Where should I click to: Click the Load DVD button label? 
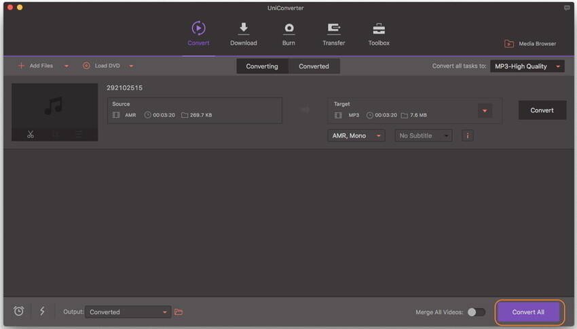pyautogui.click(x=107, y=66)
